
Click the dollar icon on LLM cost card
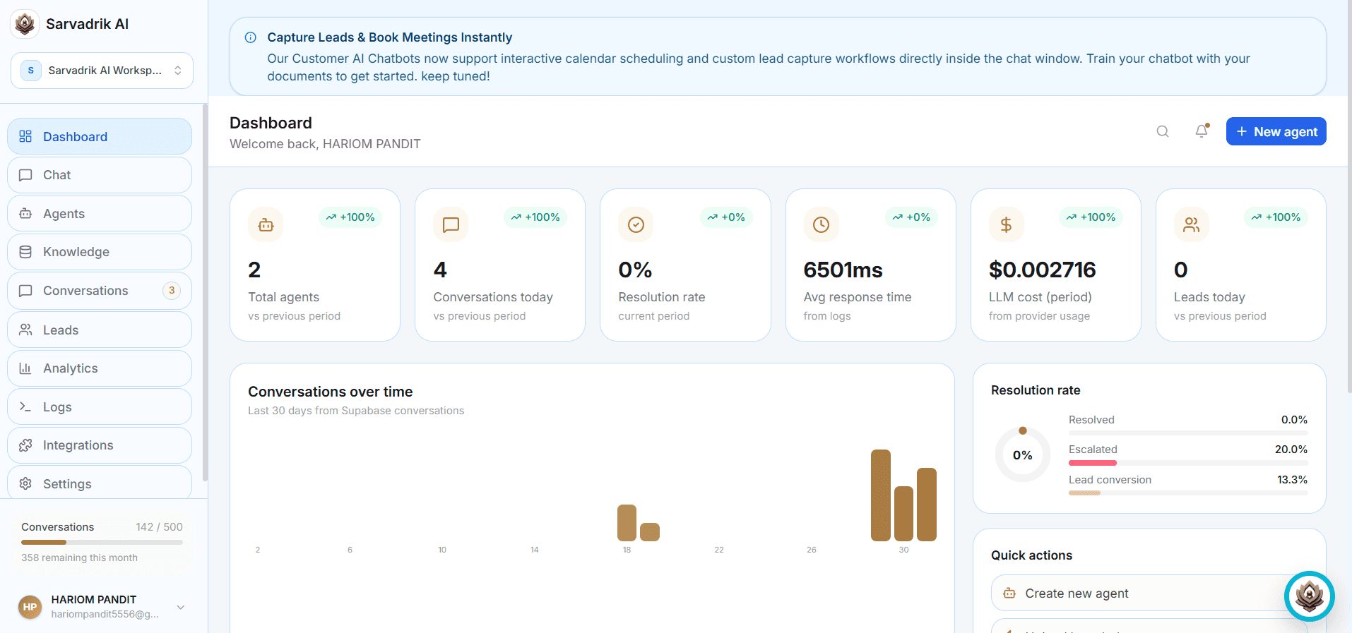click(x=1006, y=225)
